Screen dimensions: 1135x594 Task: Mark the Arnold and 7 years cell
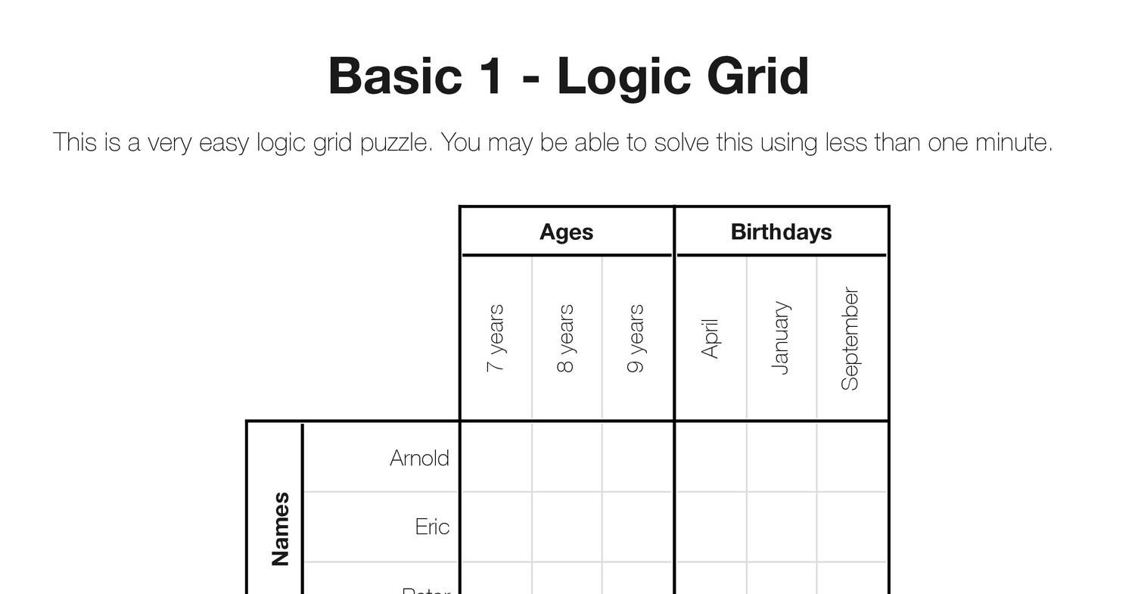[496, 457]
